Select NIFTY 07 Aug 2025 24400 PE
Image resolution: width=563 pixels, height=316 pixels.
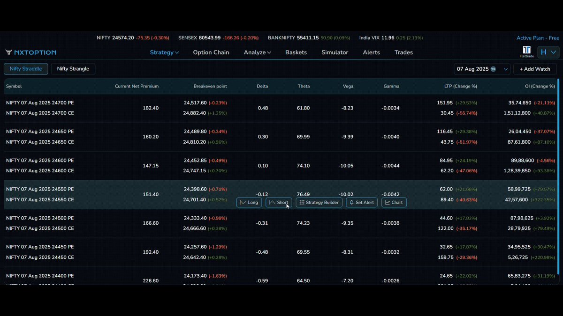tap(40, 276)
